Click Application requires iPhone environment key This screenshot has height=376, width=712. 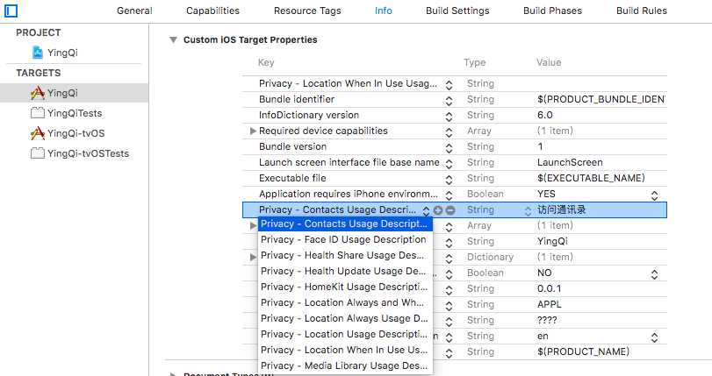(x=349, y=194)
